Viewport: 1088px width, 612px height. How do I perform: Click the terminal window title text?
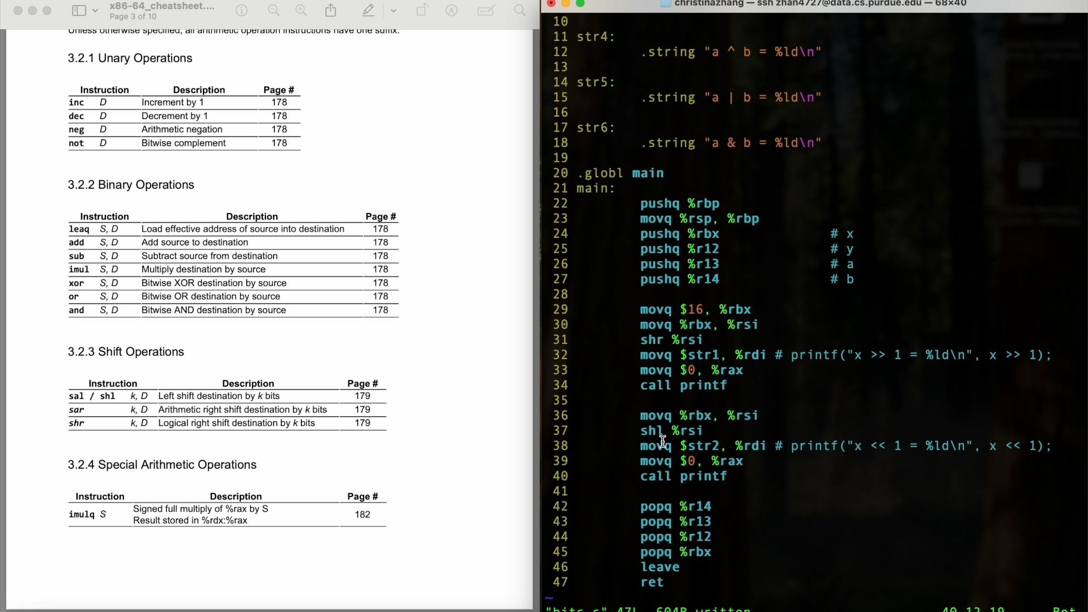(x=821, y=3)
